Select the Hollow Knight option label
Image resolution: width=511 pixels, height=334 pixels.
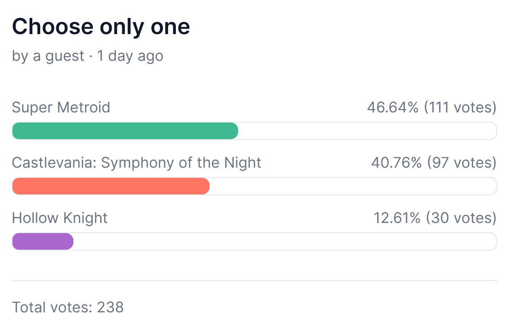click(x=60, y=218)
